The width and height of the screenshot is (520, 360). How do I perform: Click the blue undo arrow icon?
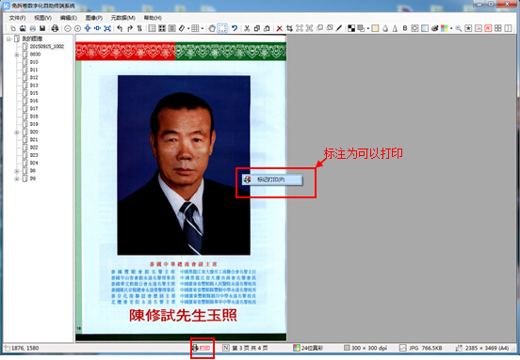tap(235, 29)
